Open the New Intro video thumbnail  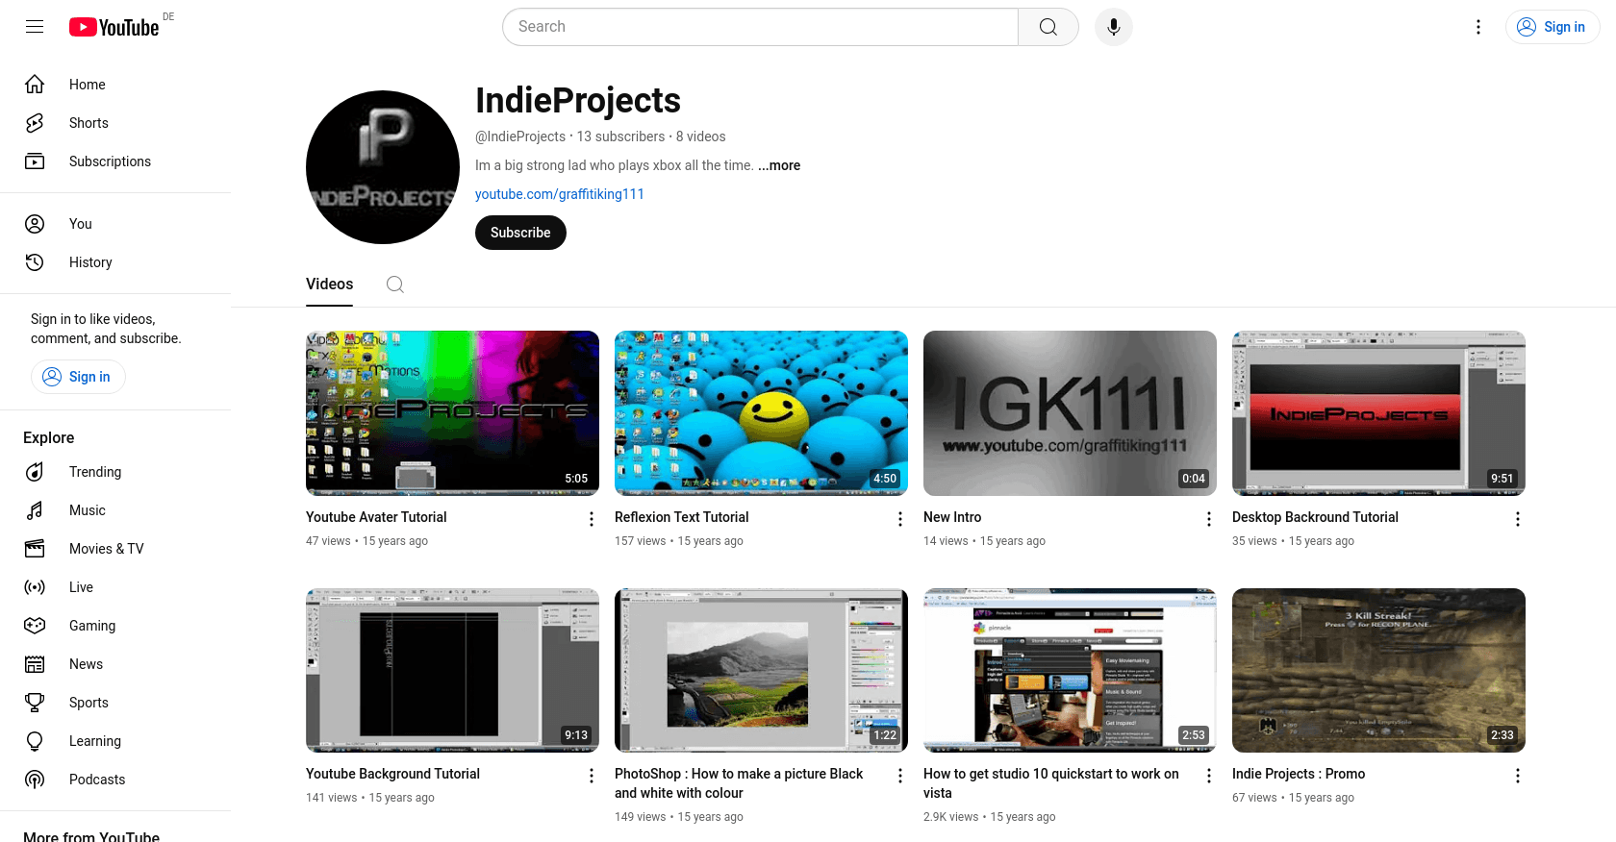1070,413
